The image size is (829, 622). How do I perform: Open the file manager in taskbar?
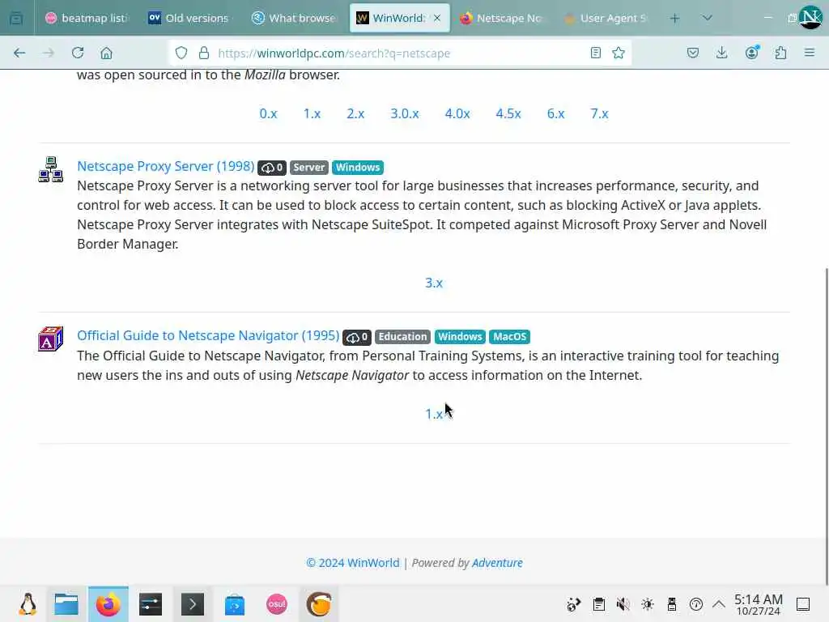66,604
